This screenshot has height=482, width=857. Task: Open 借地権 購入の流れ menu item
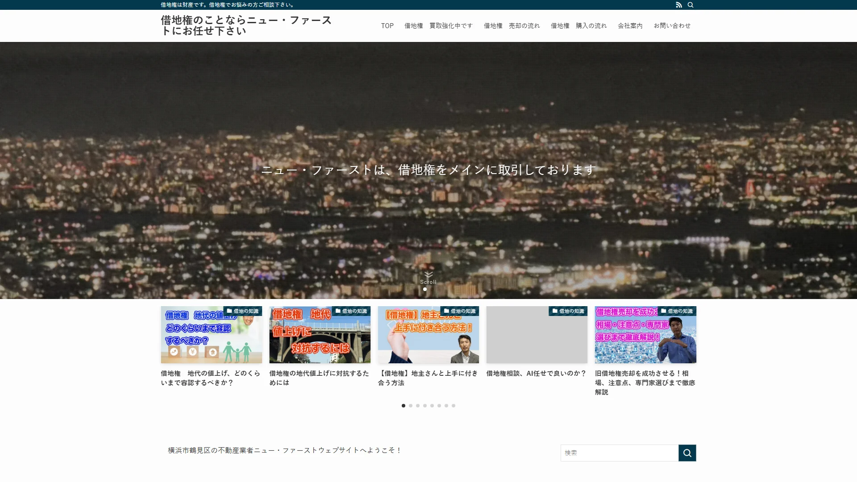[579, 26]
